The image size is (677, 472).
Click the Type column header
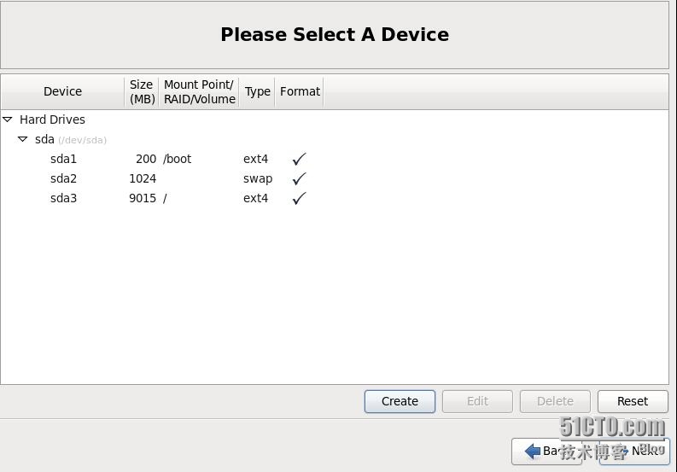click(x=257, y=91)
